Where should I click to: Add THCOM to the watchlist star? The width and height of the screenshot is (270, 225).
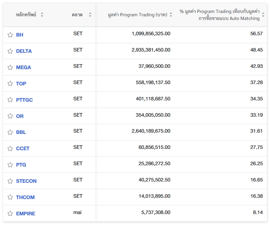[x=10, y=197]
